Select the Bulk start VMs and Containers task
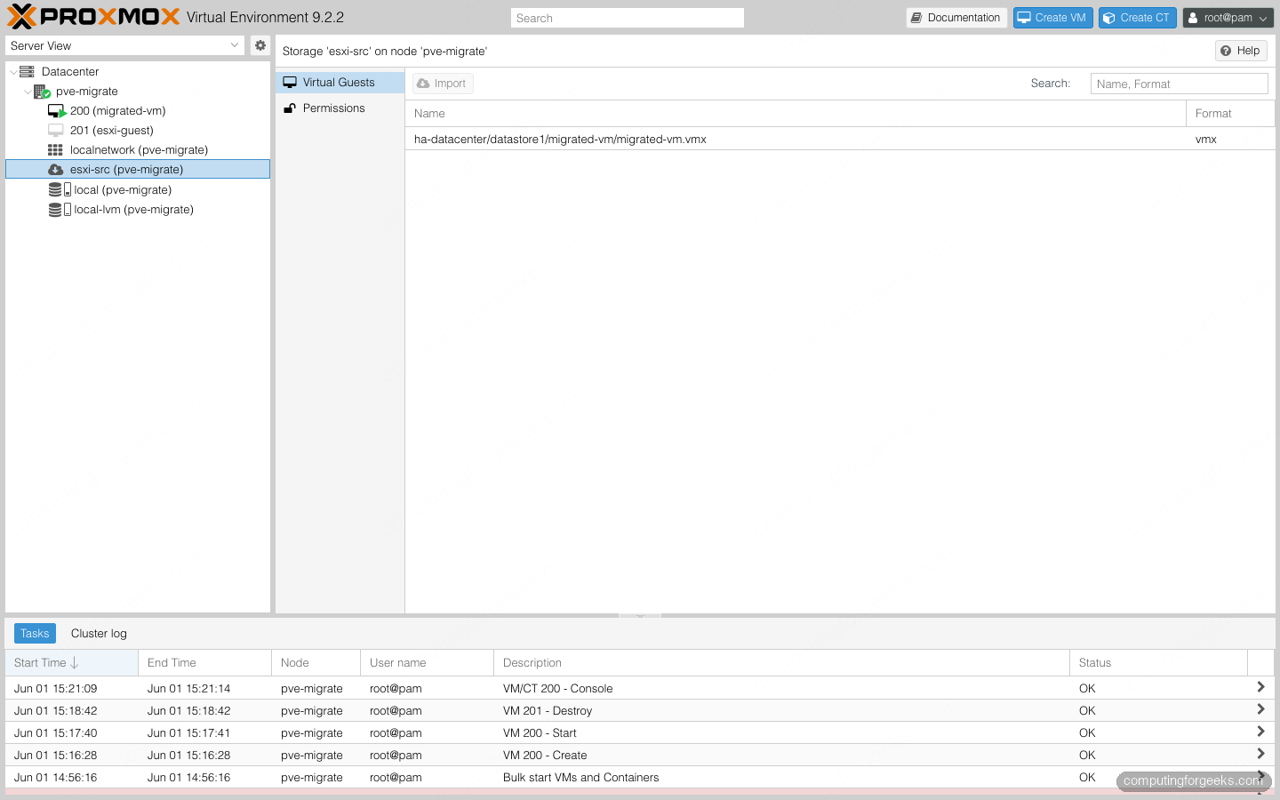1280x800 pixels. [640, 778]
